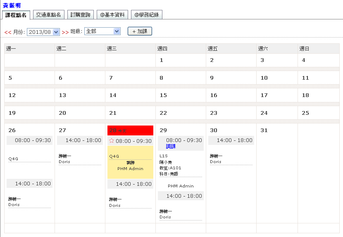Click the + 加課 button
This screenshot has width=343, height=237.
click(140, 31)
